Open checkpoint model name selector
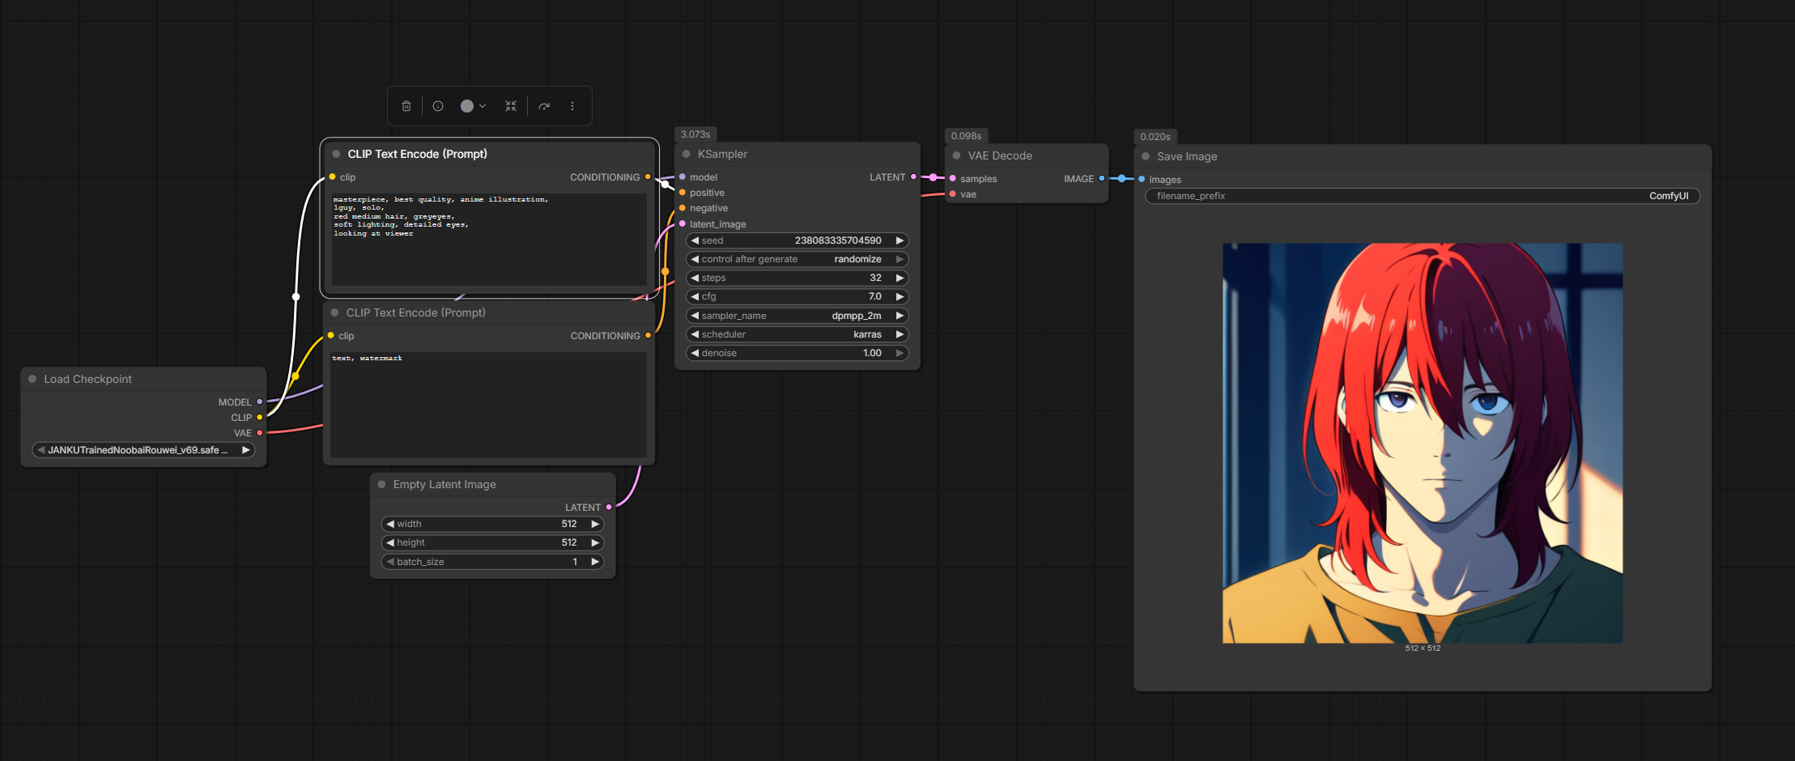 [x=142, y=450]
